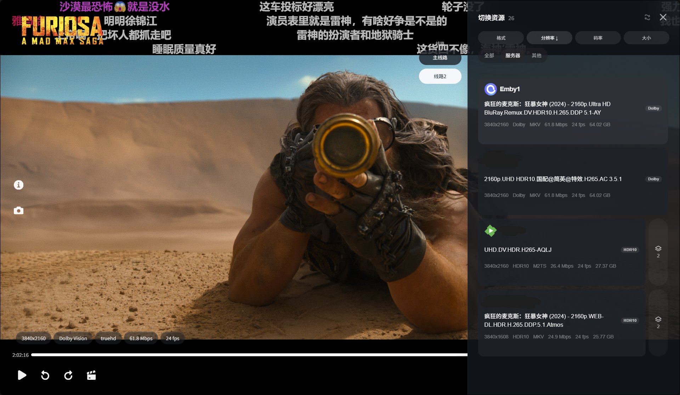Click the 2:02:16 time label
Image resolution: width=680 pixels, height=395 pixels.
[x=21, y=355]
